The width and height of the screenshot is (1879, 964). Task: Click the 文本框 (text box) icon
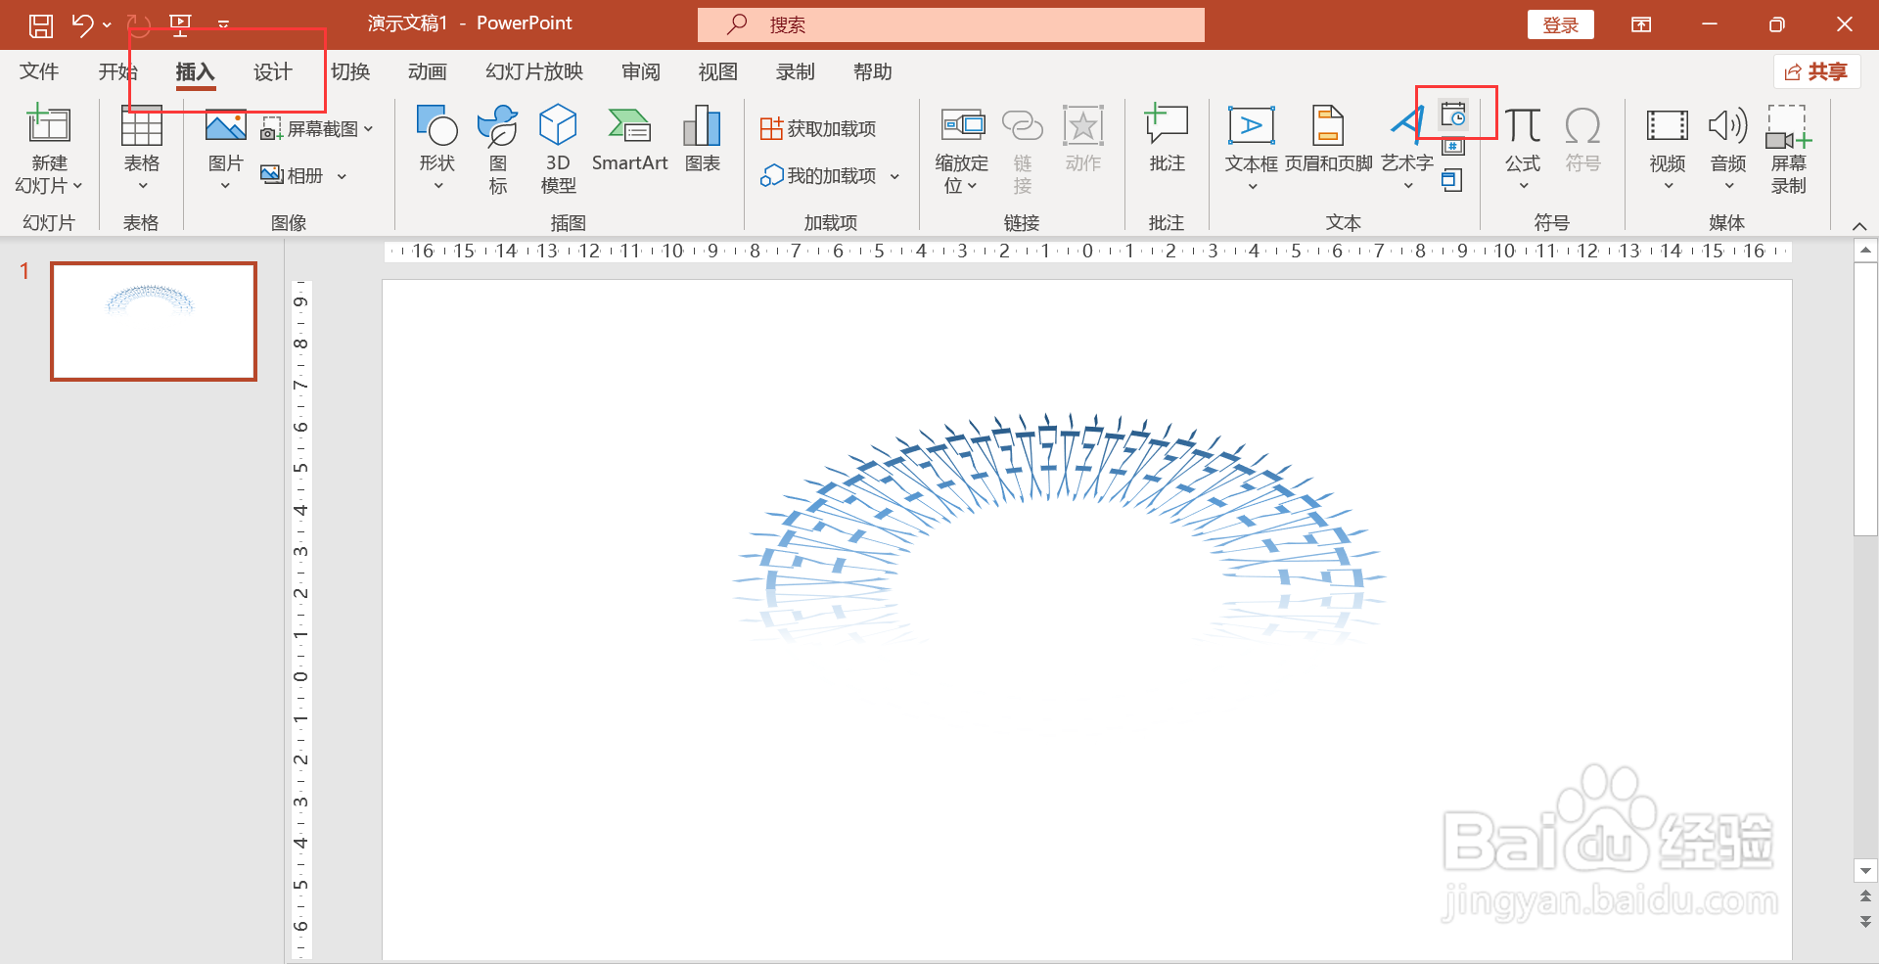tap(1251, 125)
